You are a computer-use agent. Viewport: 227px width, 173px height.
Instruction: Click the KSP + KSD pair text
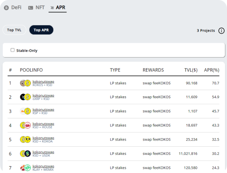point(40,113)
